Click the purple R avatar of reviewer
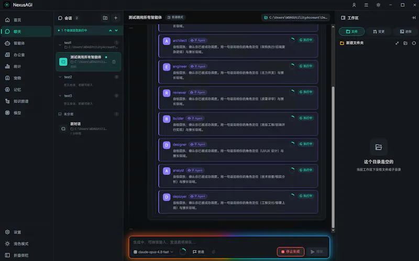This screenshot has height=261, width=419. coord(167,93)
